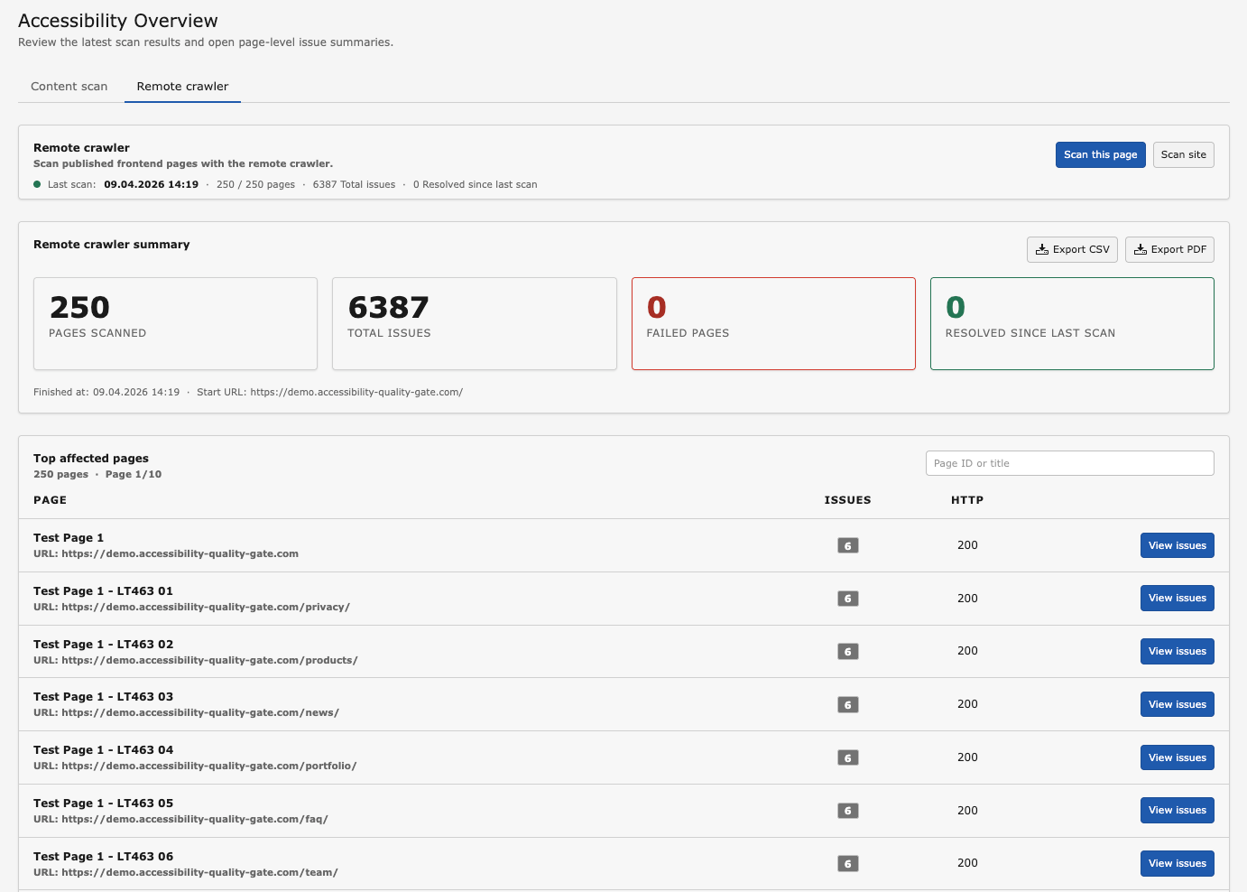Image resolution: width=1247 pixels, height=892 pixels.
Task: View issues for LT463 06 team page
Action: coord(1178,863)
